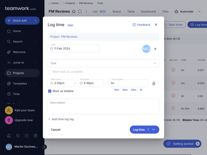Screen dimensions: 207x155
Task: Open the Getting started widget
Action: (x=182, y=144)
